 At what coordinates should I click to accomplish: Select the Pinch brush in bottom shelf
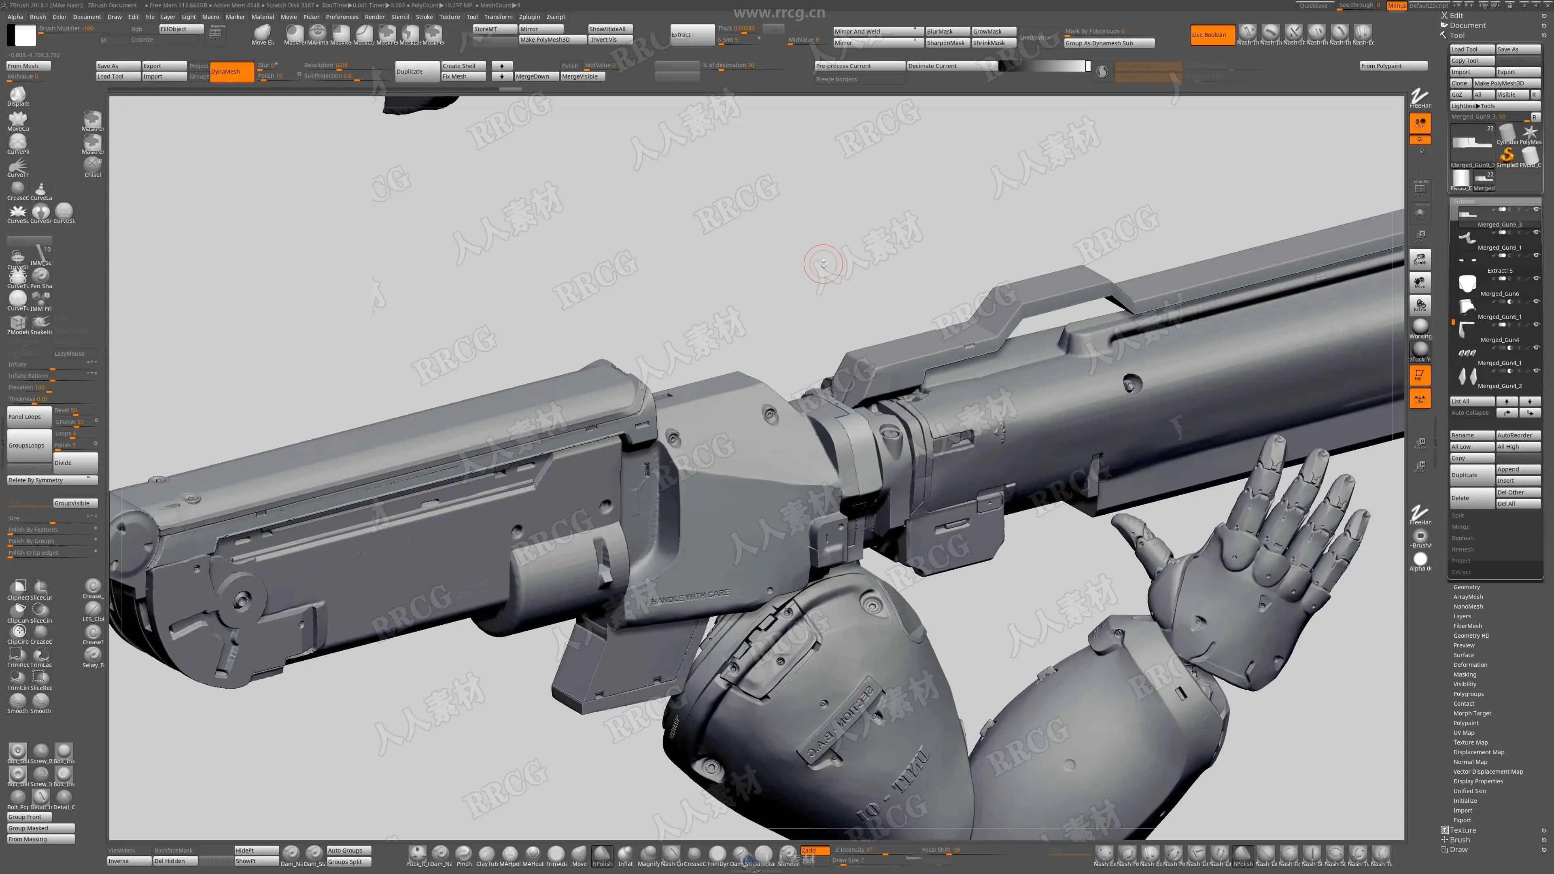463,853
